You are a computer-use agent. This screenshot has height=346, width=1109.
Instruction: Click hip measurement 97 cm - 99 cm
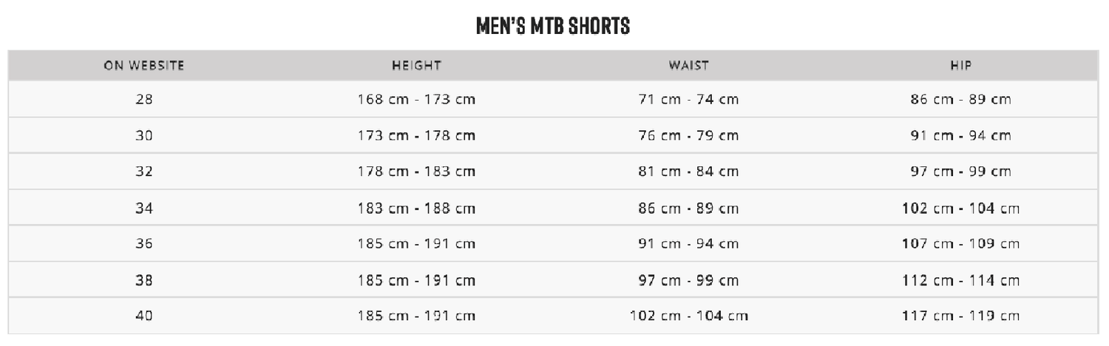point(961,172)
